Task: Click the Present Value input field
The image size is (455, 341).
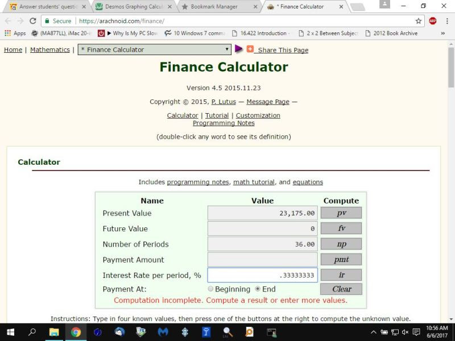Action: pyautogui.click(x=263, y=213)
